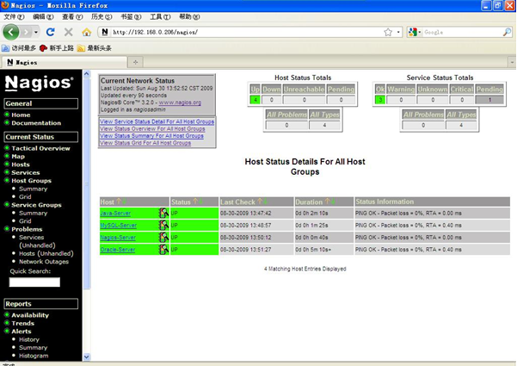This screenshot has width=517, height=366.
Task: Open the Java-Server host link
Action: [115, 214]
